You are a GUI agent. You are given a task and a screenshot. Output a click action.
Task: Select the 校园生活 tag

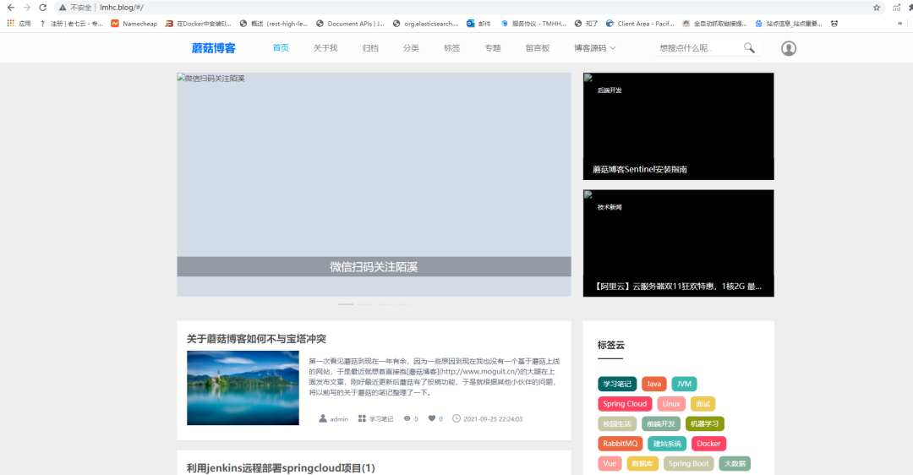pos(617,423)
